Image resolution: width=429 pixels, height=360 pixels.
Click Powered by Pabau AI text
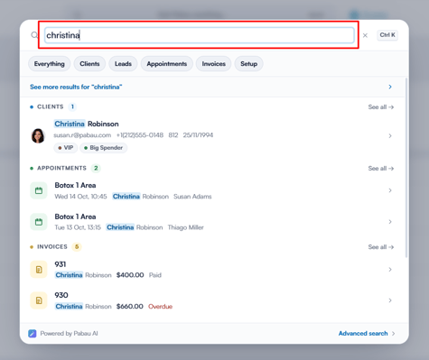(69, 334)
